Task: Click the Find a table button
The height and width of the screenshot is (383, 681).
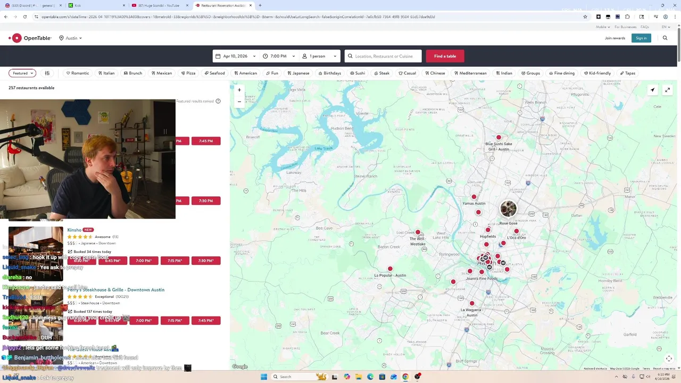Action: click(x=445, y=56)
